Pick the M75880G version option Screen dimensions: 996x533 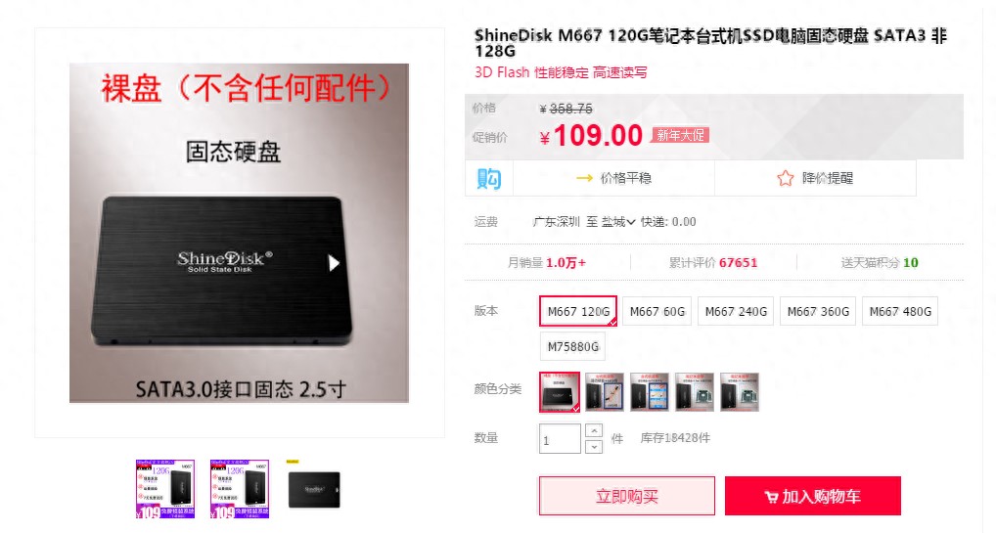(573, 347)
